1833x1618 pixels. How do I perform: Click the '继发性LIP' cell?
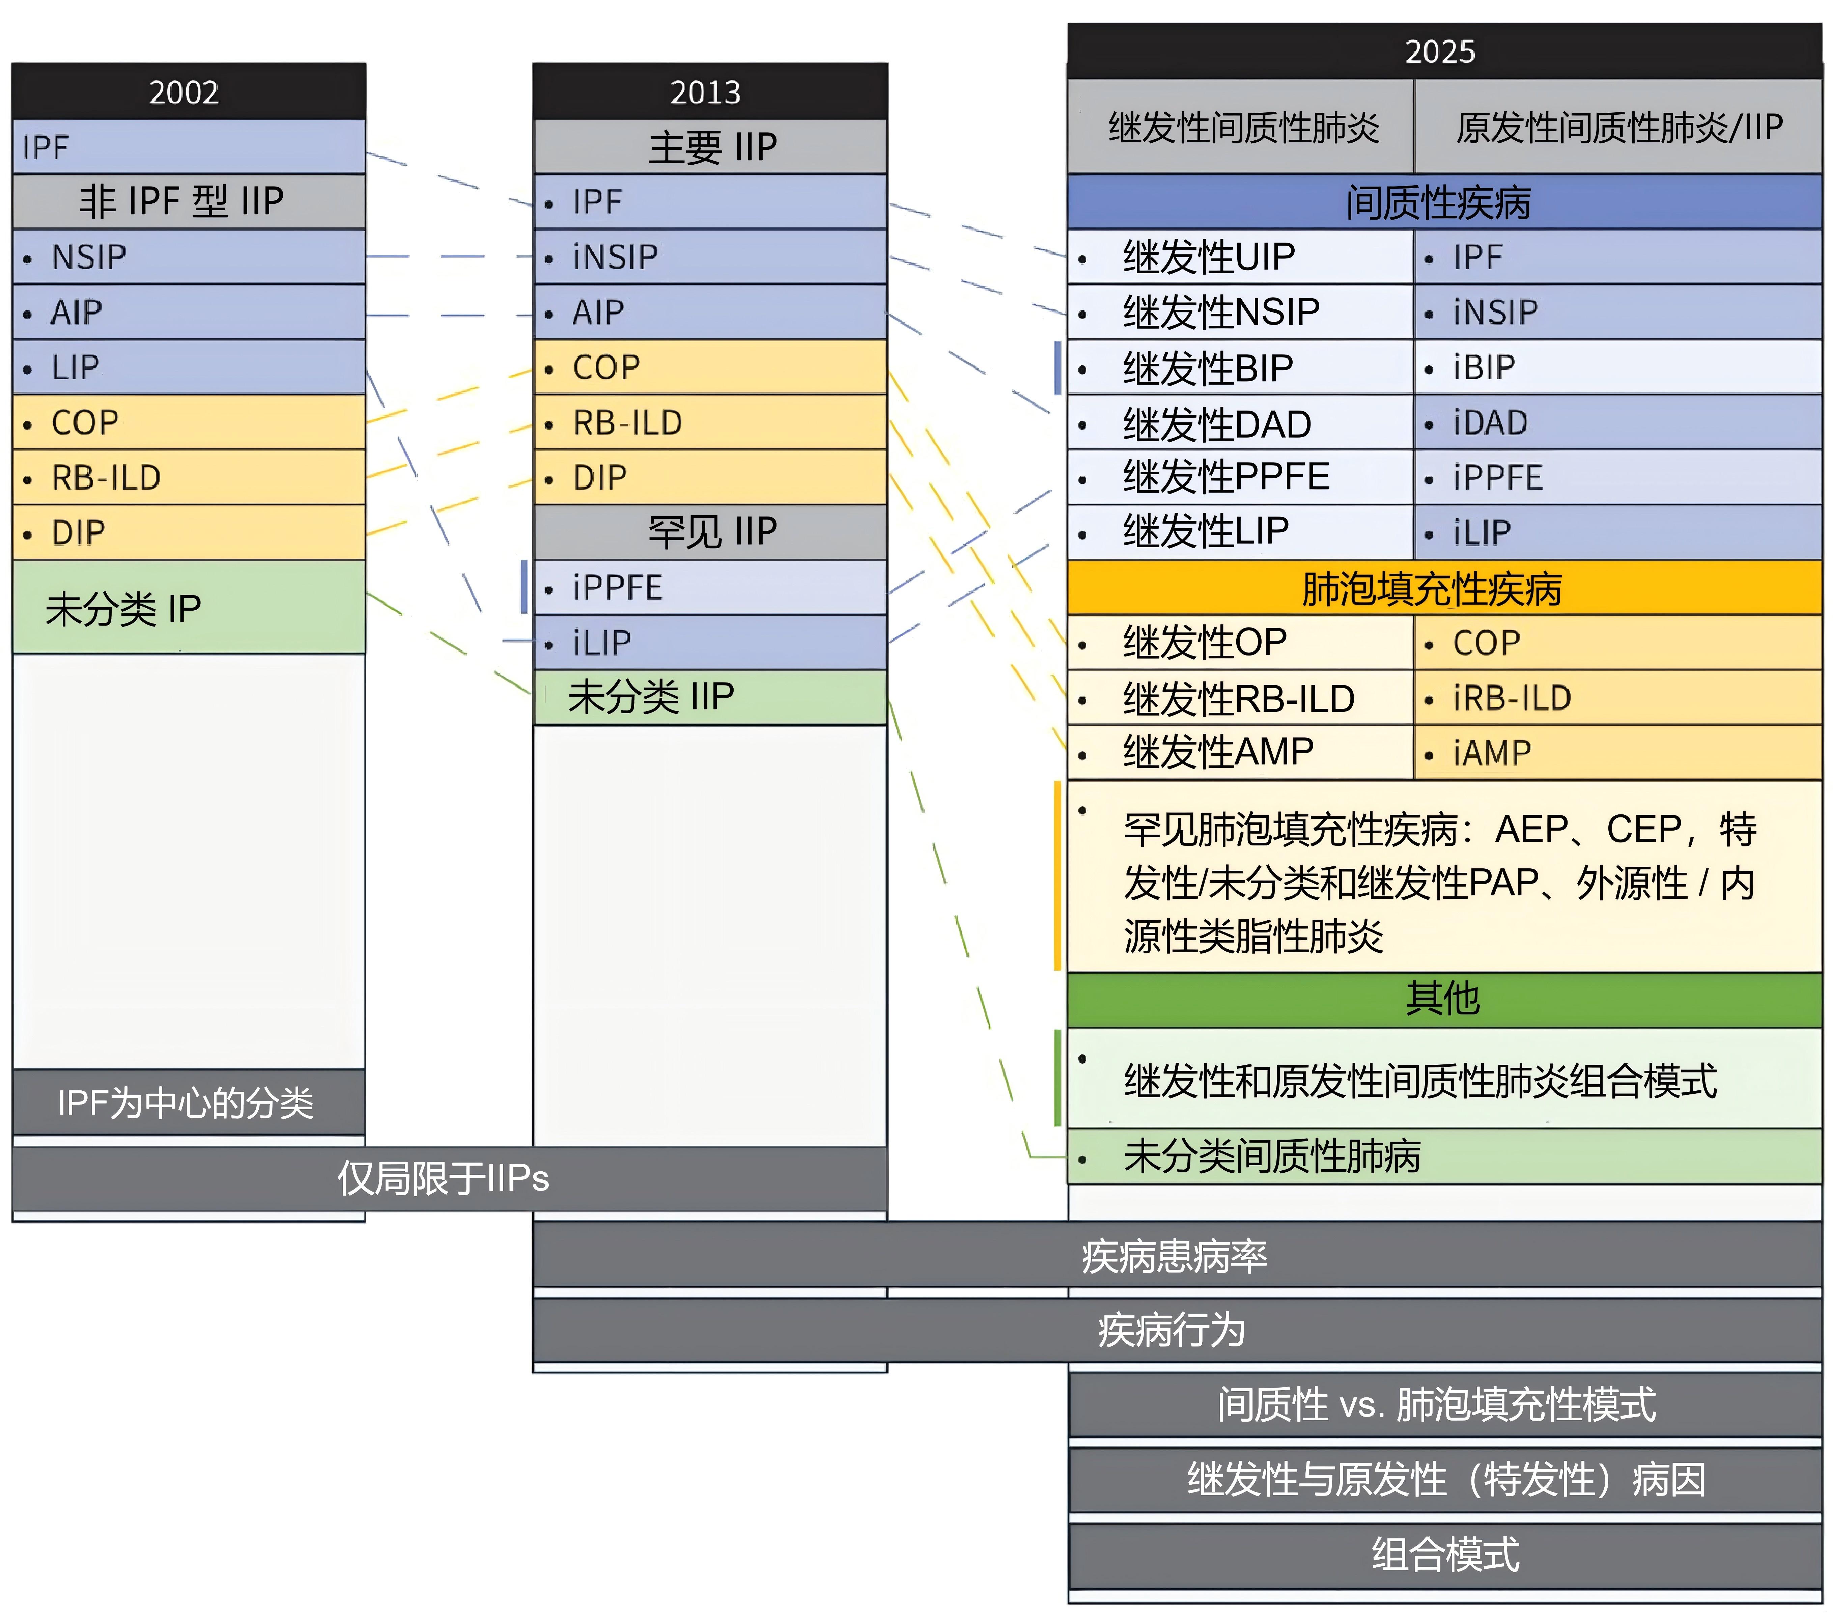pyautogui.click(x=1241, y=533)
